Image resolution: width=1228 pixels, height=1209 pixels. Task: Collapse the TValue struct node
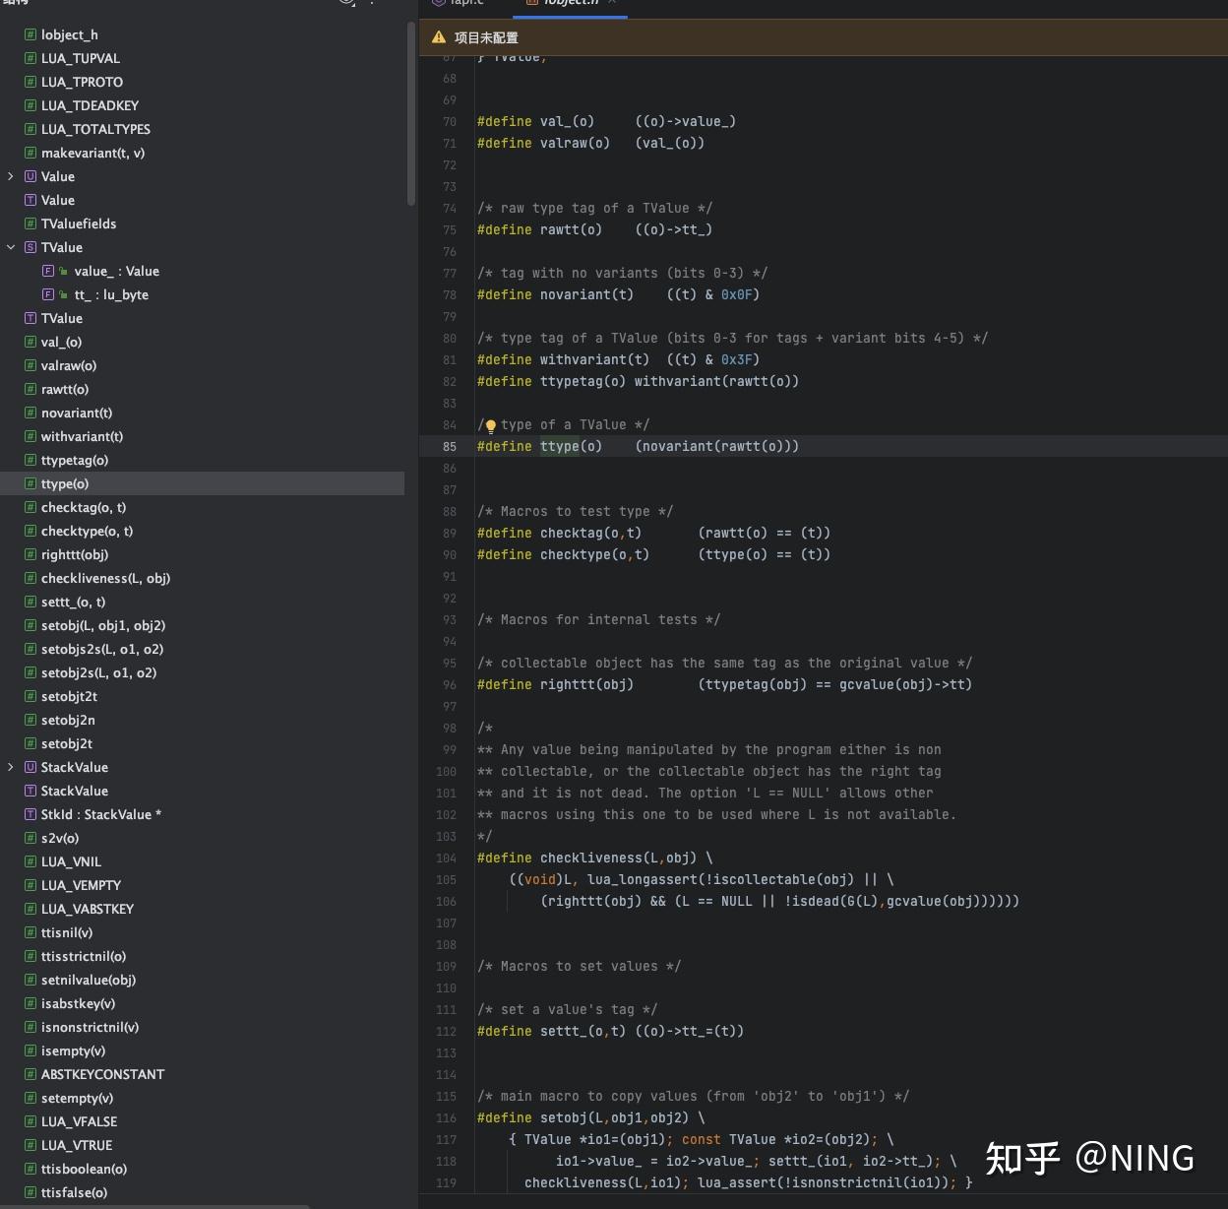tap(11, 247)
